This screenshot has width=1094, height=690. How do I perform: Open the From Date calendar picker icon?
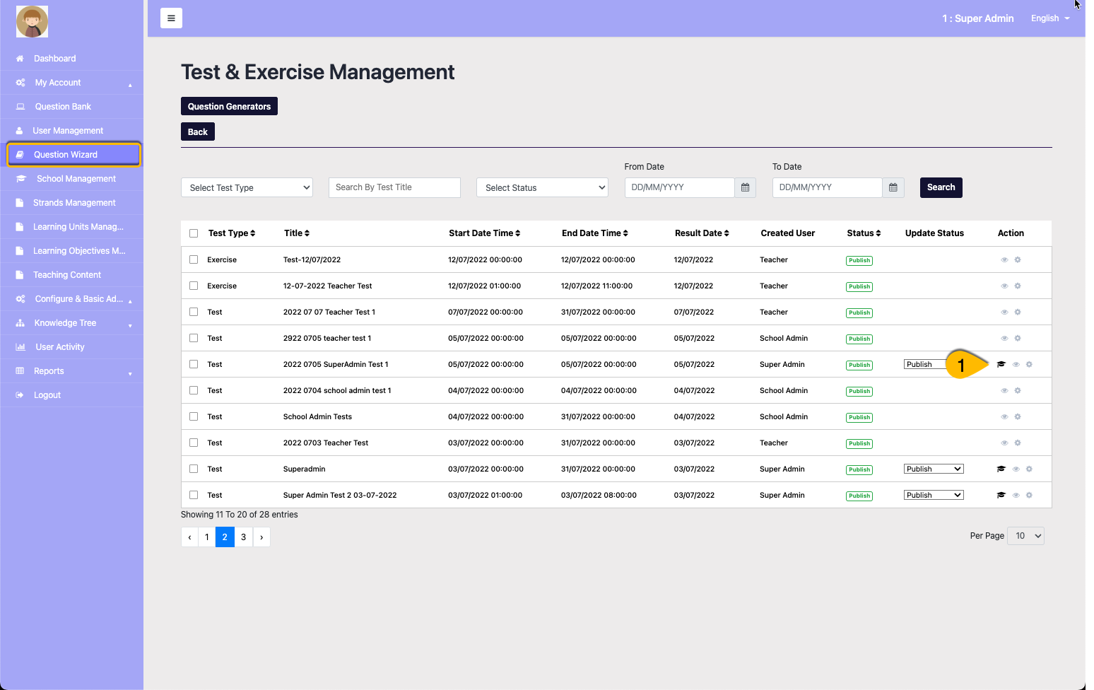[x=745, y=187]
